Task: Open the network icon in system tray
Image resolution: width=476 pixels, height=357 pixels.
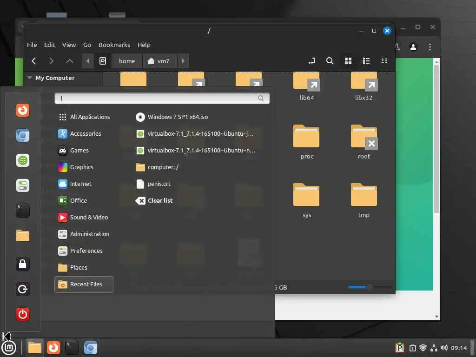Action: [434, 348]
